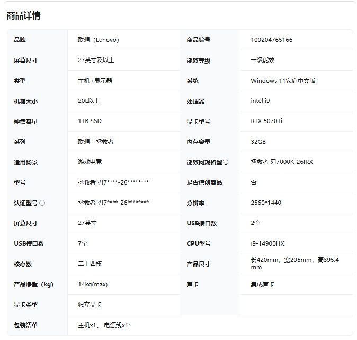Click the 适用场景 label

point(26,162)
